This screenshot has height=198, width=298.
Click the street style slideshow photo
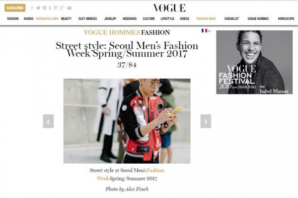(x=127, y=121)
